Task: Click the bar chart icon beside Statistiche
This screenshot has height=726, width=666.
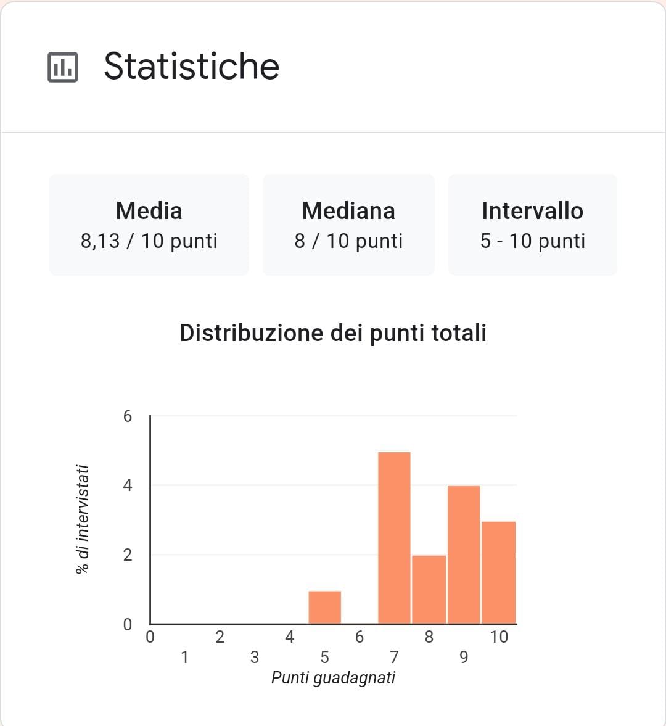Action: (x=62, y=67)
